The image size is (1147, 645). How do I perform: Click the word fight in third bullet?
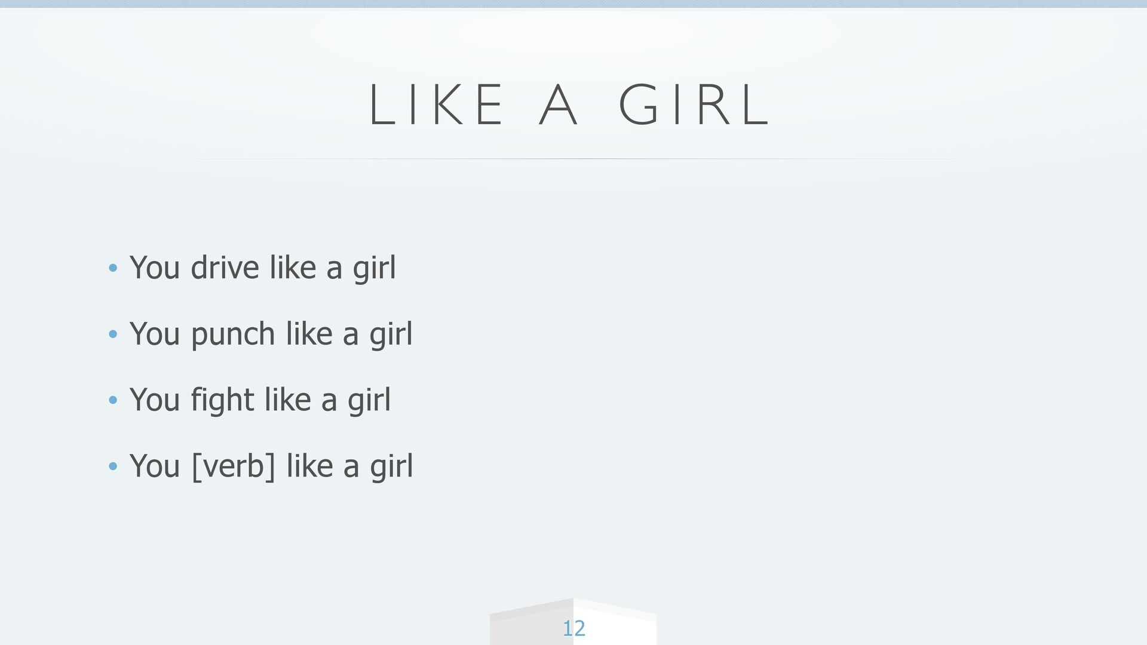[x=222, y=400]
